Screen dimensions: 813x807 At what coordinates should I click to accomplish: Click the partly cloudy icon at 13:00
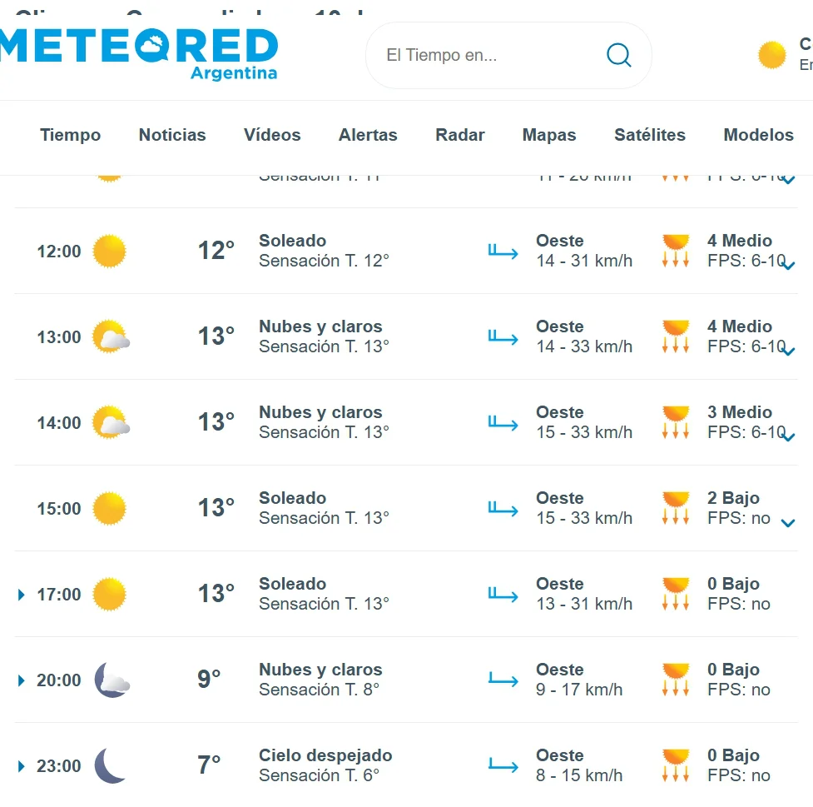[111, 336]
